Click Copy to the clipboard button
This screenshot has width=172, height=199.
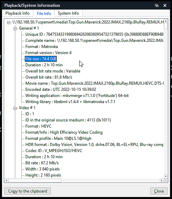click(x=27, y=191)
